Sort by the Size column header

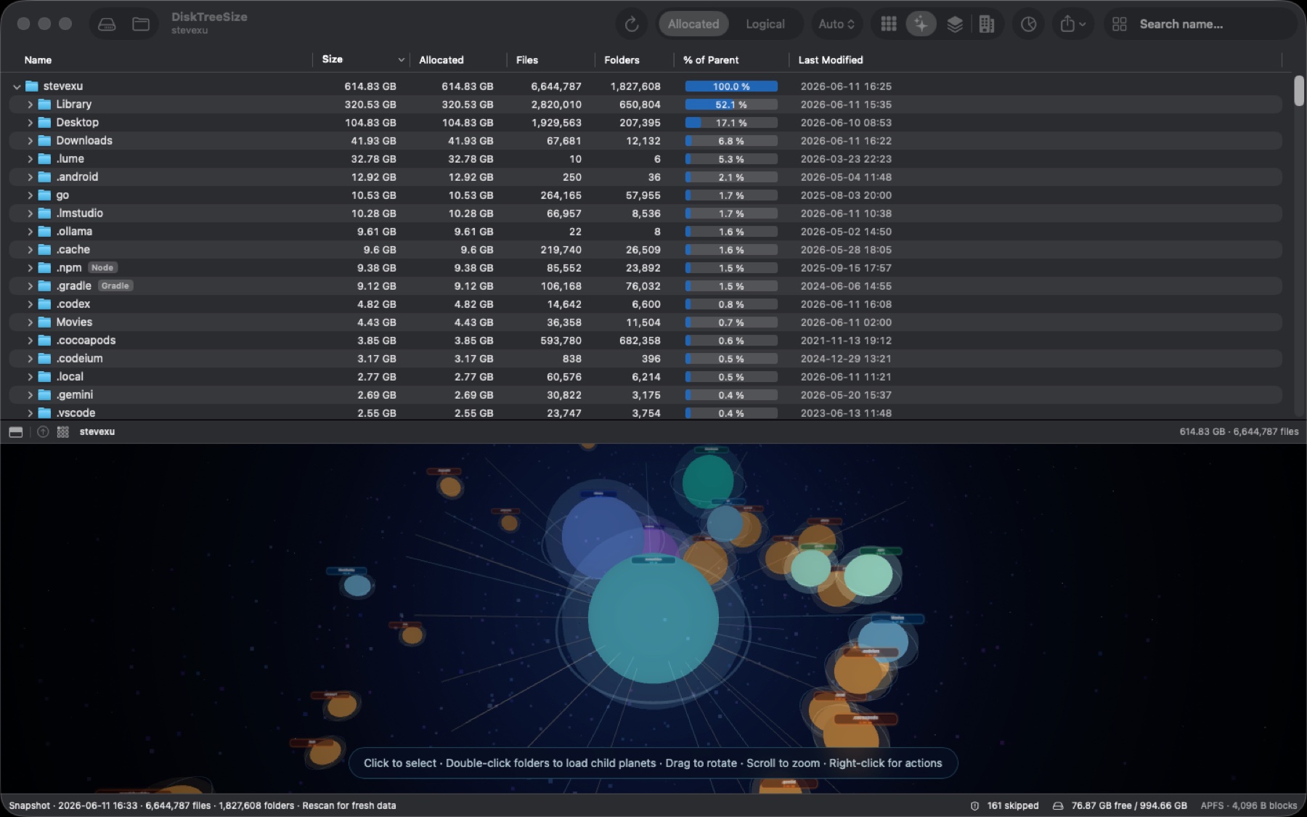tap(333, 60)
